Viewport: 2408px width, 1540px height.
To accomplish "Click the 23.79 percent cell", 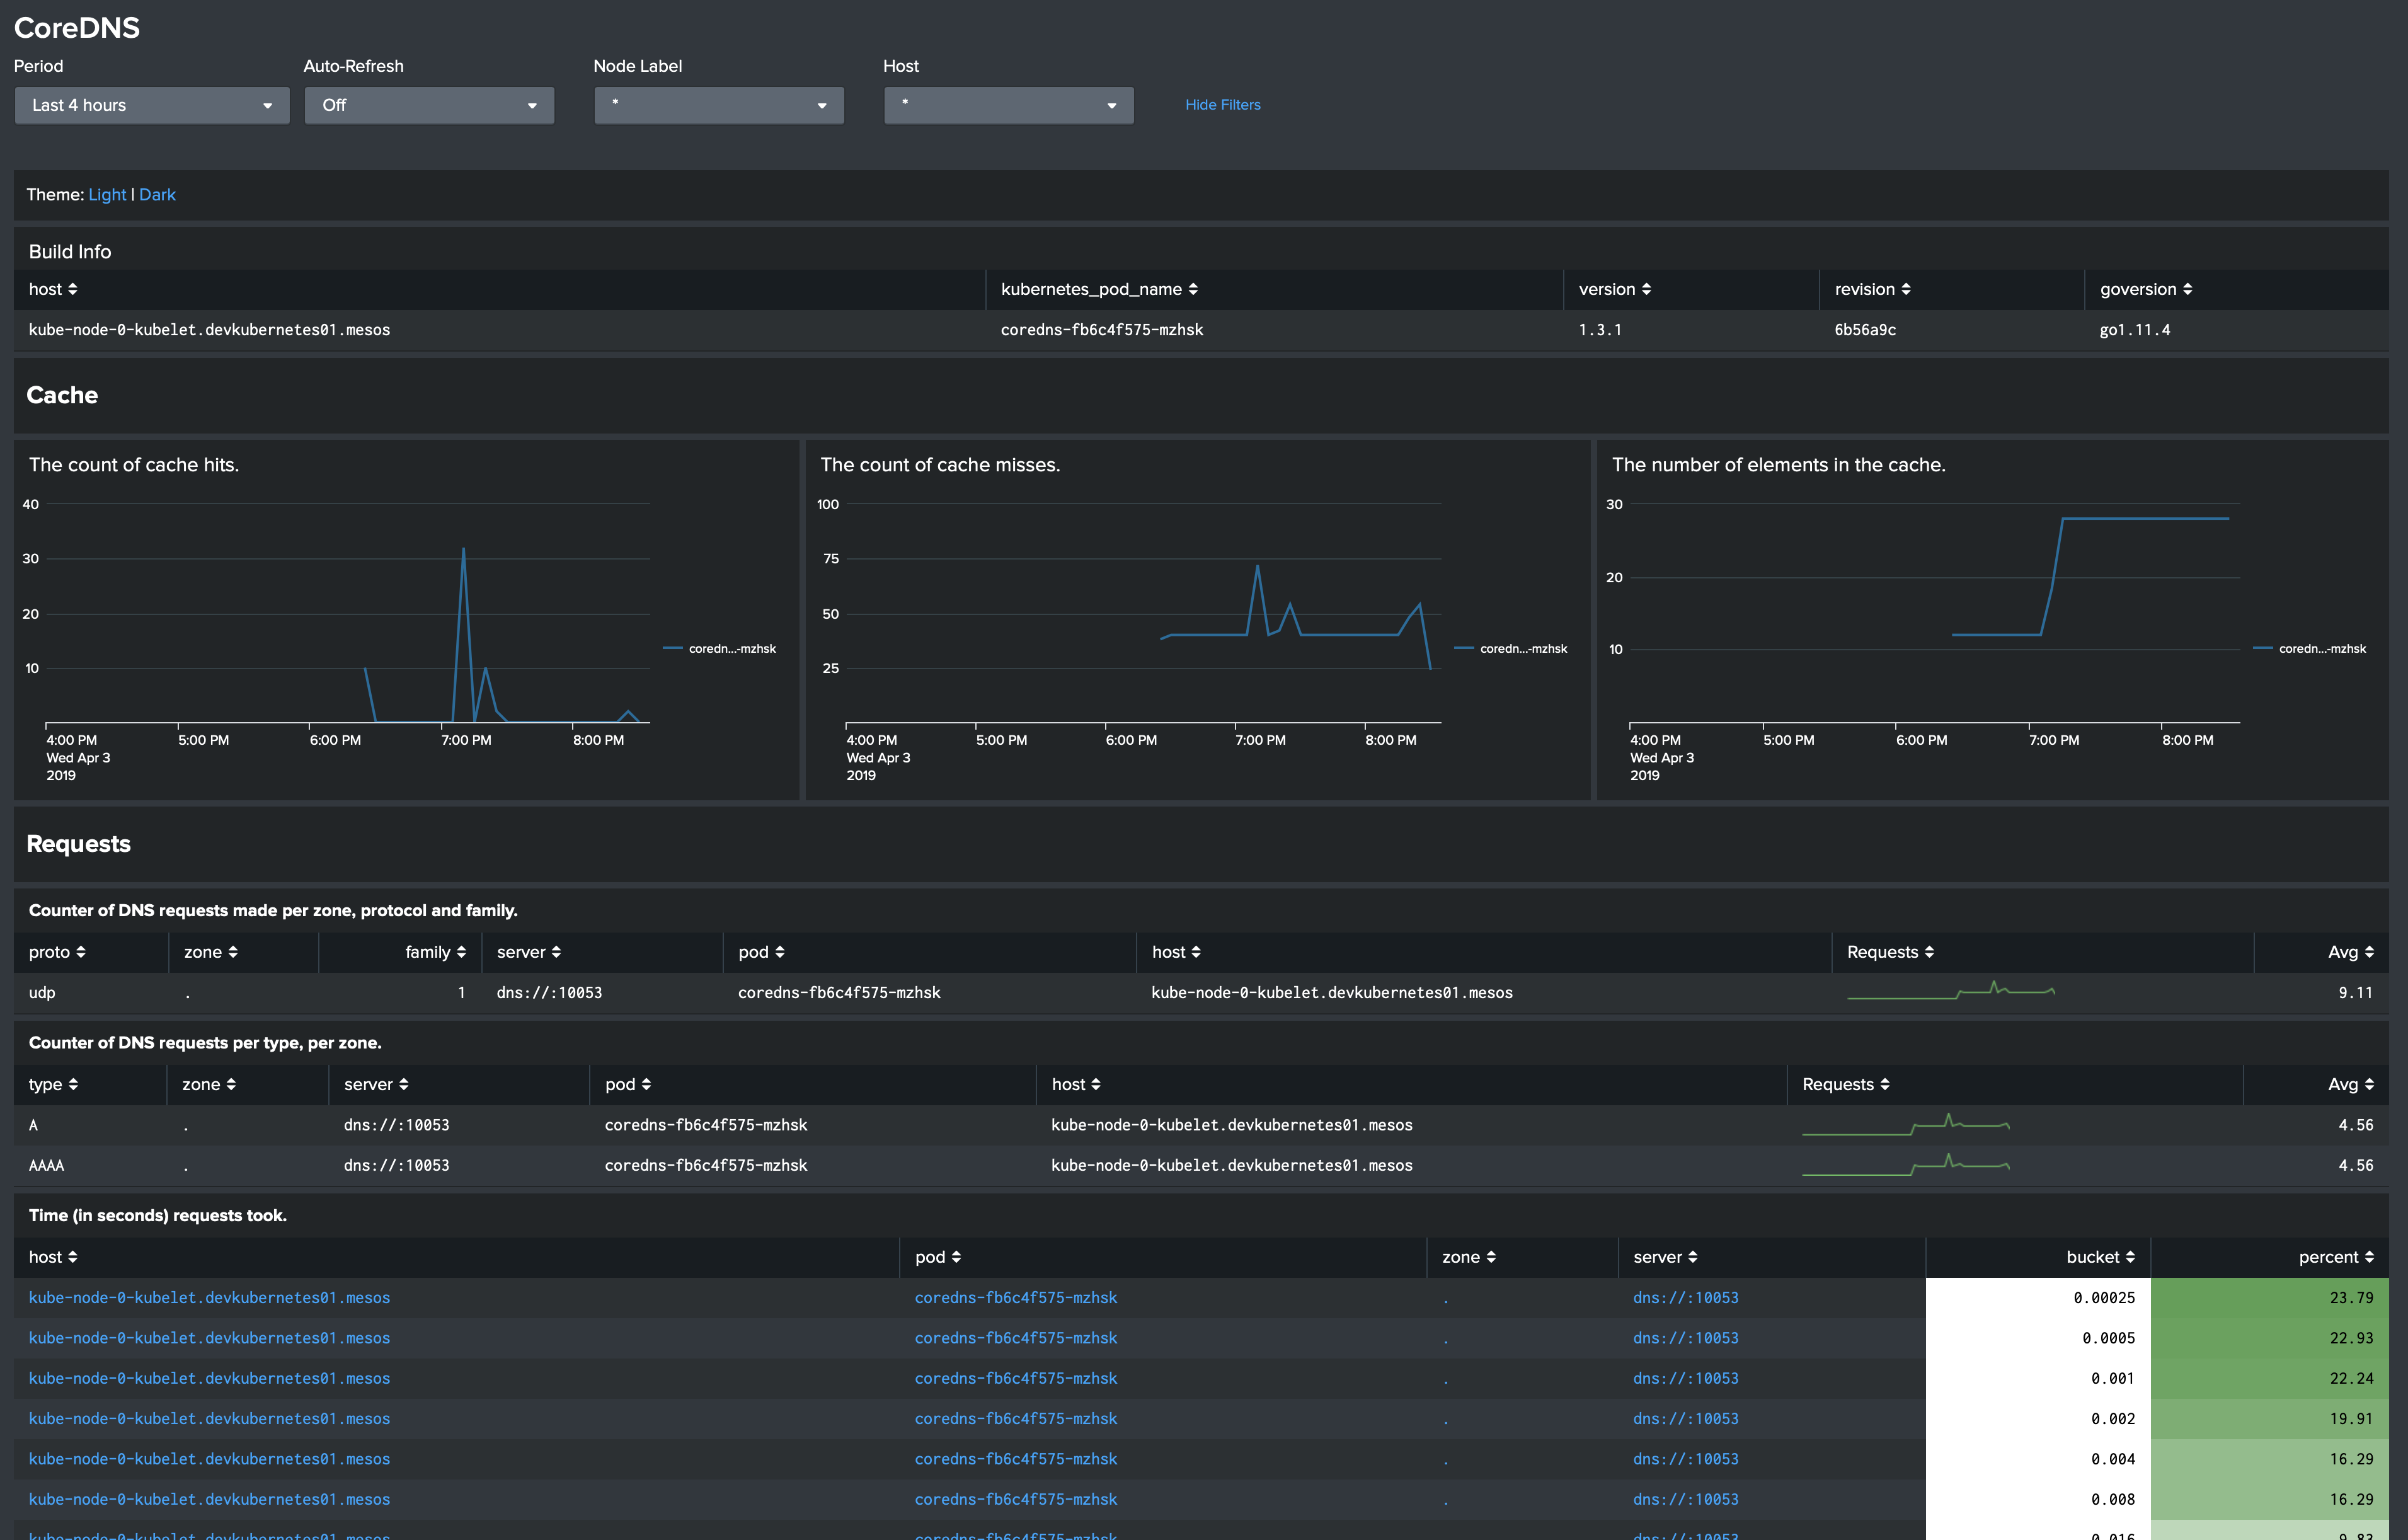I will (2269, 1297).
